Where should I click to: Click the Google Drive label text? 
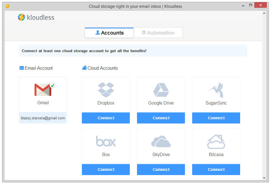pyautogui.click(x=161, y=103)
